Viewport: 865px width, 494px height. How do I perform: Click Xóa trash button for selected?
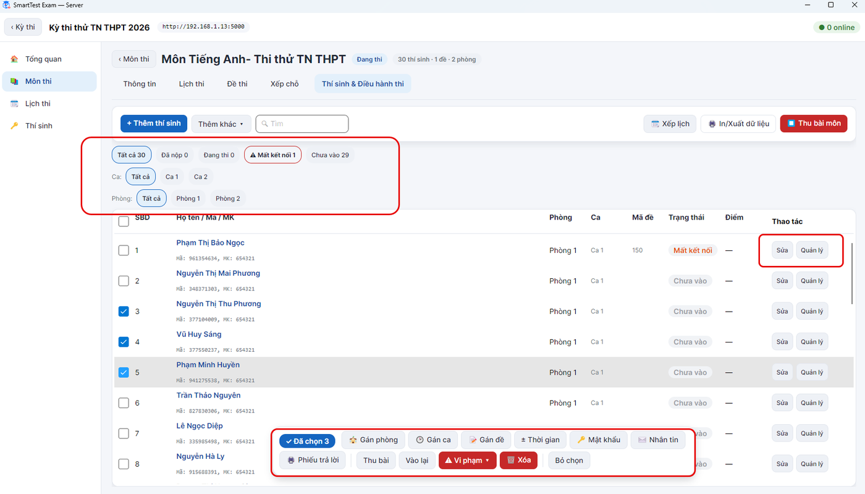point(518,461)
